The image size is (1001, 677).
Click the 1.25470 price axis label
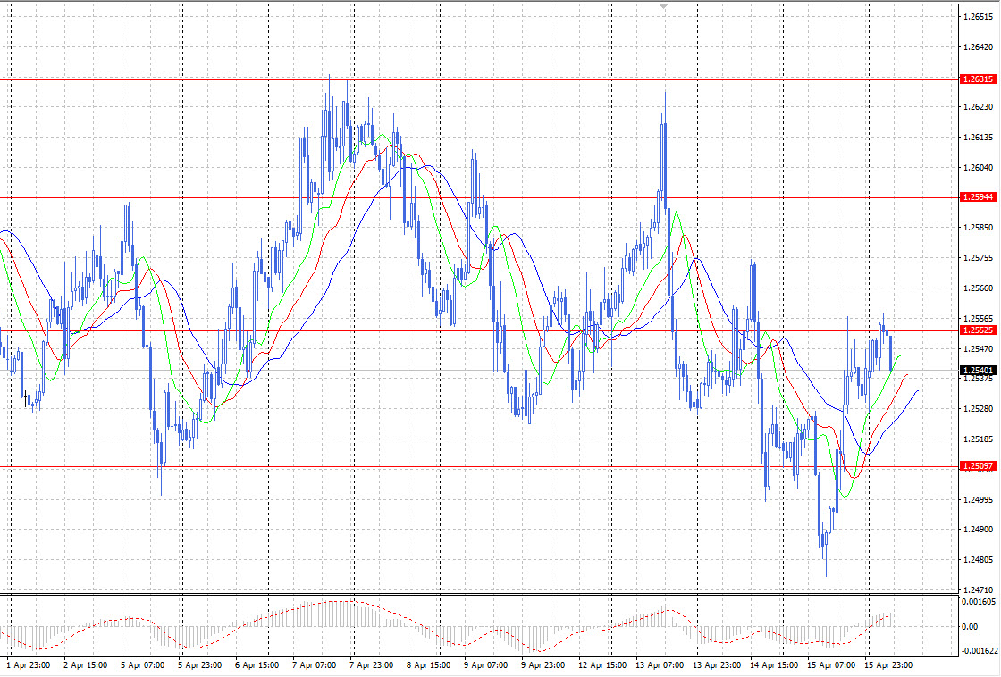[x=978, y=348]
